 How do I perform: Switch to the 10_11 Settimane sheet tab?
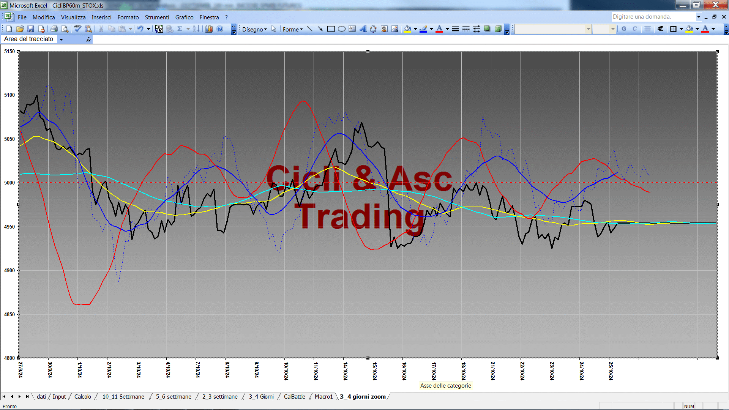(x=123, y=397)
